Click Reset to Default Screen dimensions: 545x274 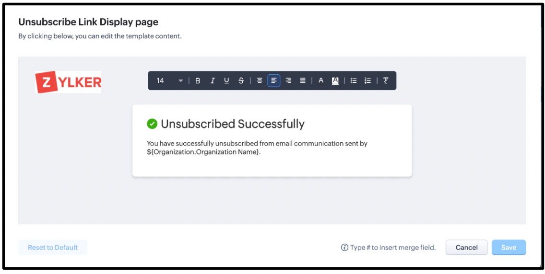coord(53,247)
